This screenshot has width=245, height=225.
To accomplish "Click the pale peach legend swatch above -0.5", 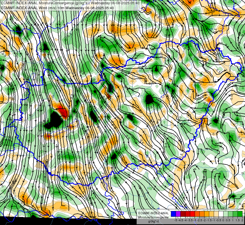I will point(216,214).
